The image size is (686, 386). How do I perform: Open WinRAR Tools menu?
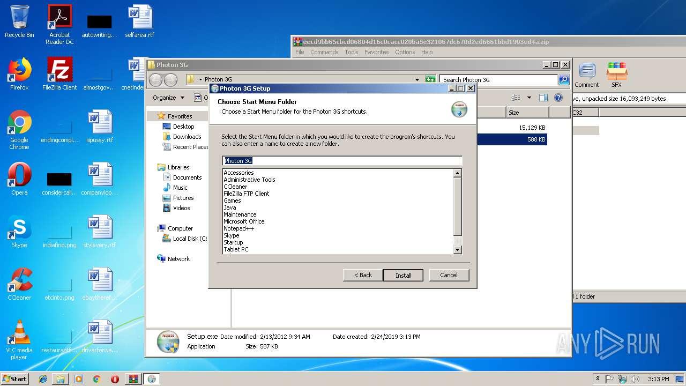[x=352, y=52]
